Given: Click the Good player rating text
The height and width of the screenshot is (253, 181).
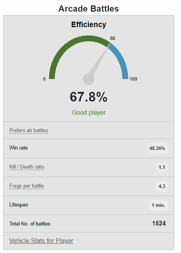Looking at the screenshot, I should click(x=89, y=112).
